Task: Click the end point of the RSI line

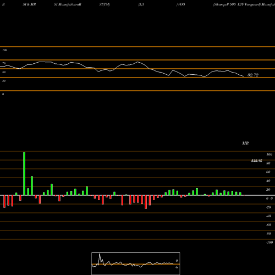Action: click(x=244, y=76)
